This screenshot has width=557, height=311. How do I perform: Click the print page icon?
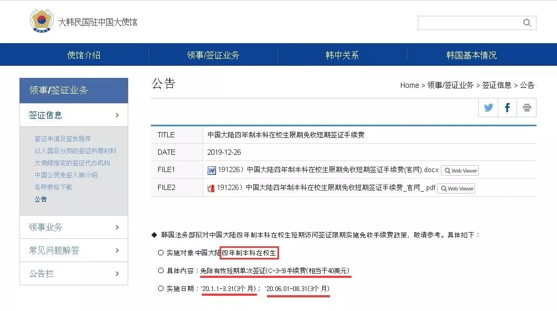pos(527,108)
